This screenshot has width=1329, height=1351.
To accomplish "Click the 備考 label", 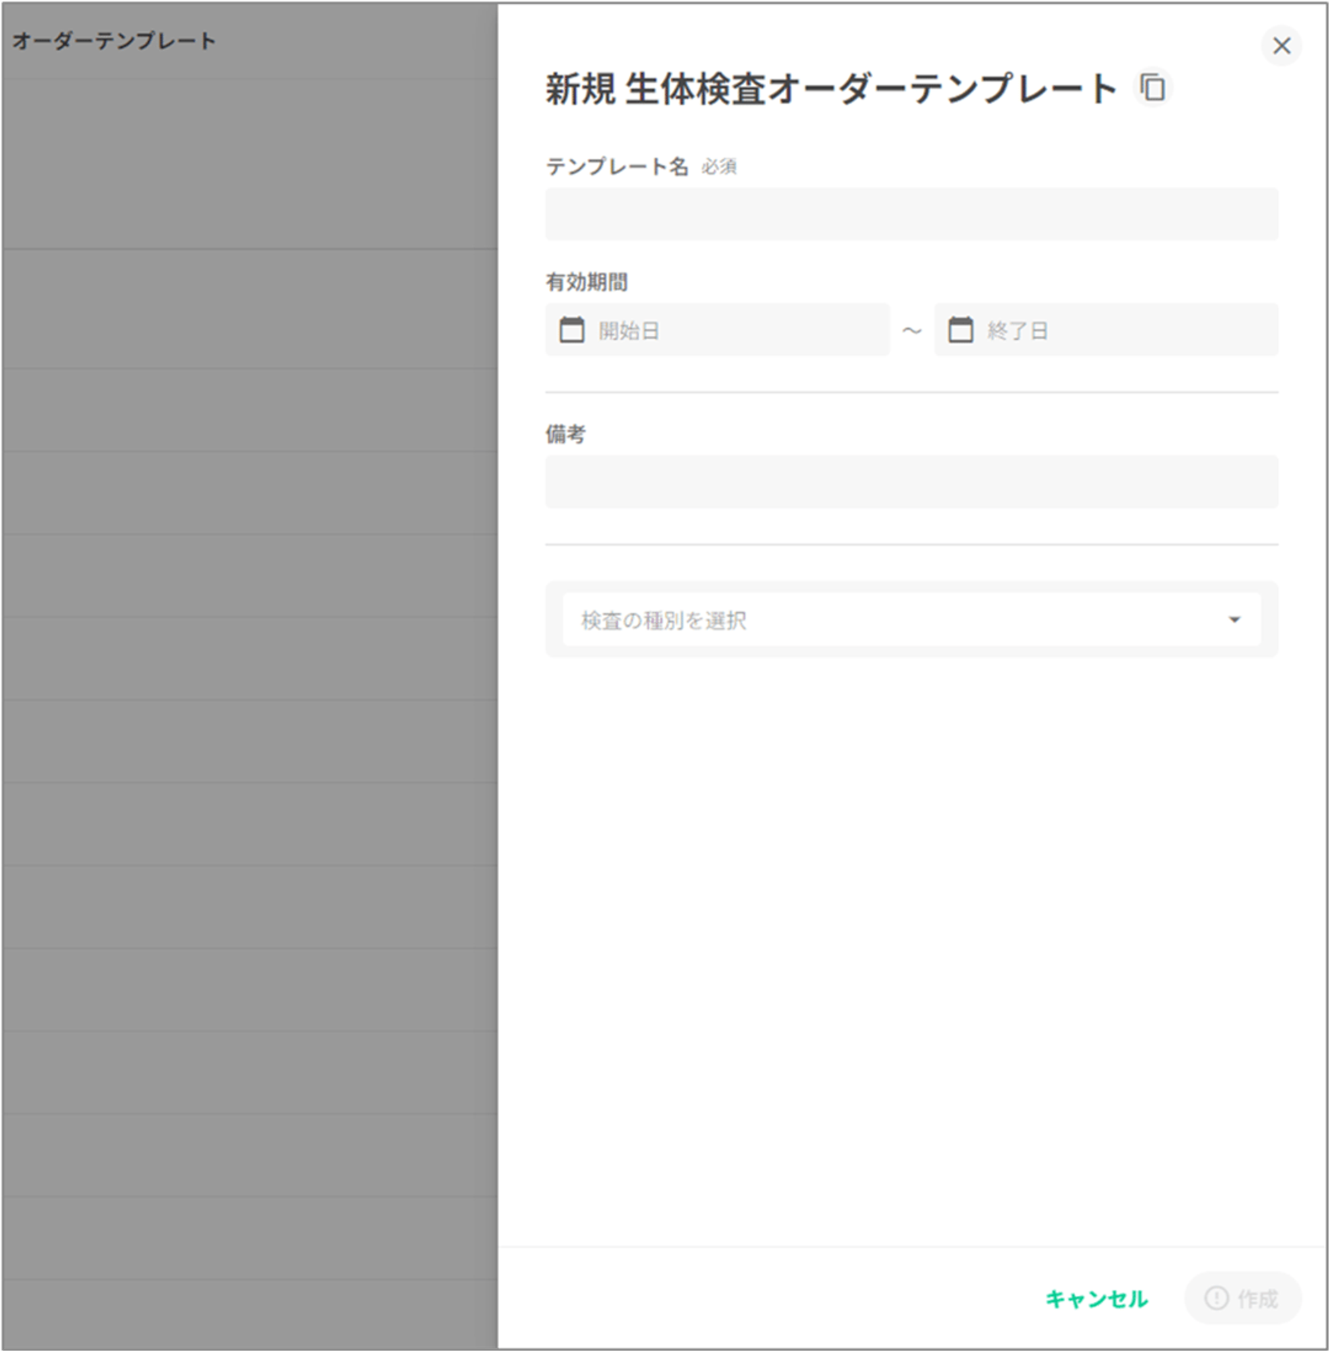I will coord(565,435).
